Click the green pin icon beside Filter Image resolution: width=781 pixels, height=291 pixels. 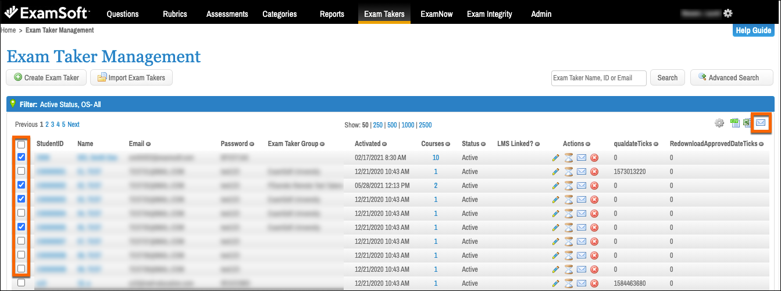point(13,104)
